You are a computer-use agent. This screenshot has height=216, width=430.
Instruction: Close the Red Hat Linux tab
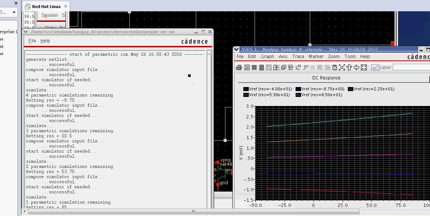coord(66,6)
